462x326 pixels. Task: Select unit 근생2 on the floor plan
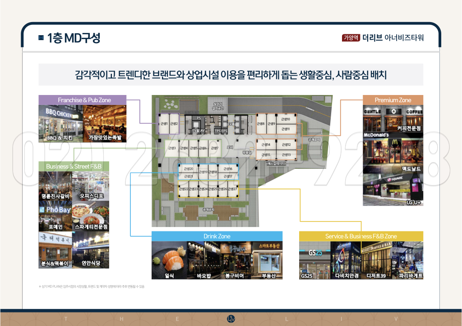pyautogui.click(x=174, y=124)
